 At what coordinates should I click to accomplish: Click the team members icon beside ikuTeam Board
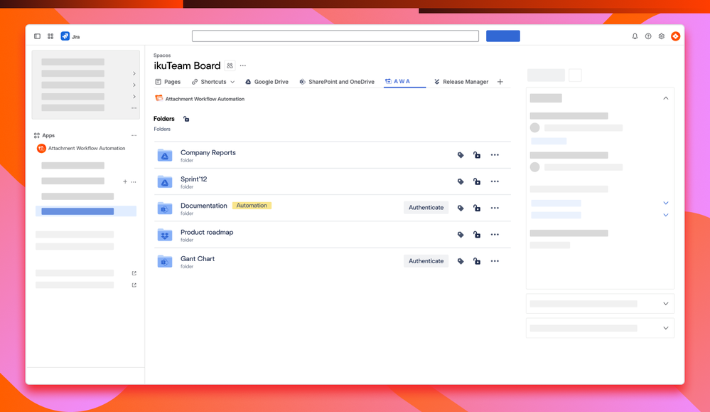point(230,65)
